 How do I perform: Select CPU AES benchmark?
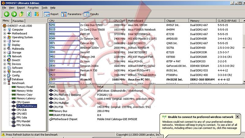[x=21, y=114]
